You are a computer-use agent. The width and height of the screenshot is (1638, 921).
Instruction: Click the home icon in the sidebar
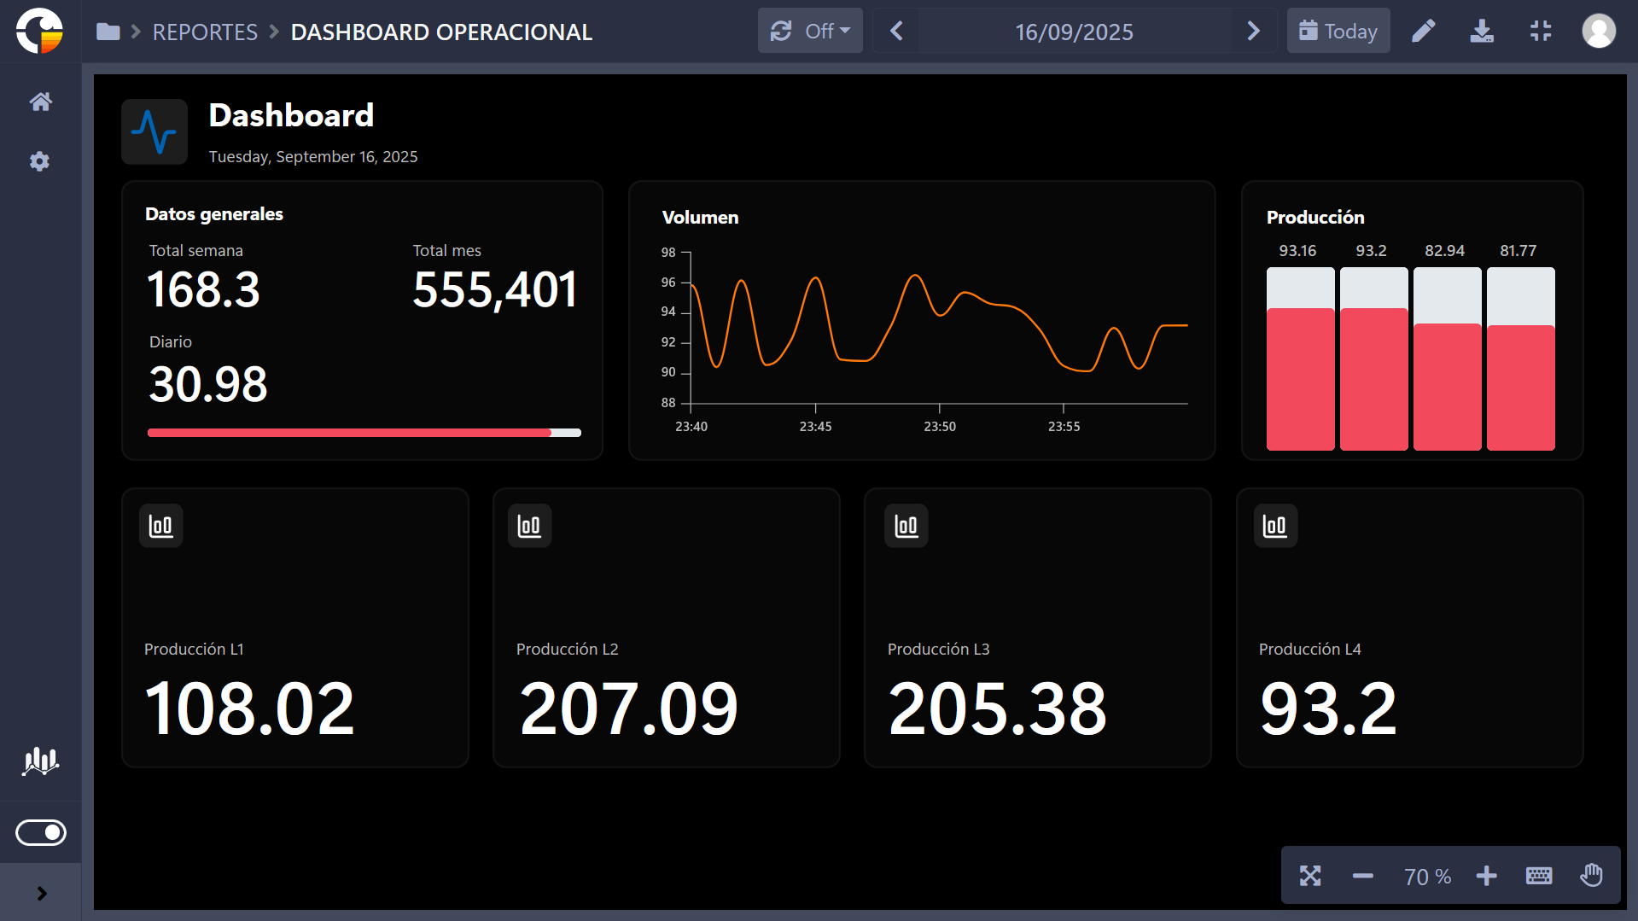click(x=40, y=102)
